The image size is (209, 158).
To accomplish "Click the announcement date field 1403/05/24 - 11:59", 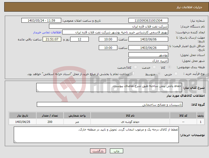I will (41, 21).
